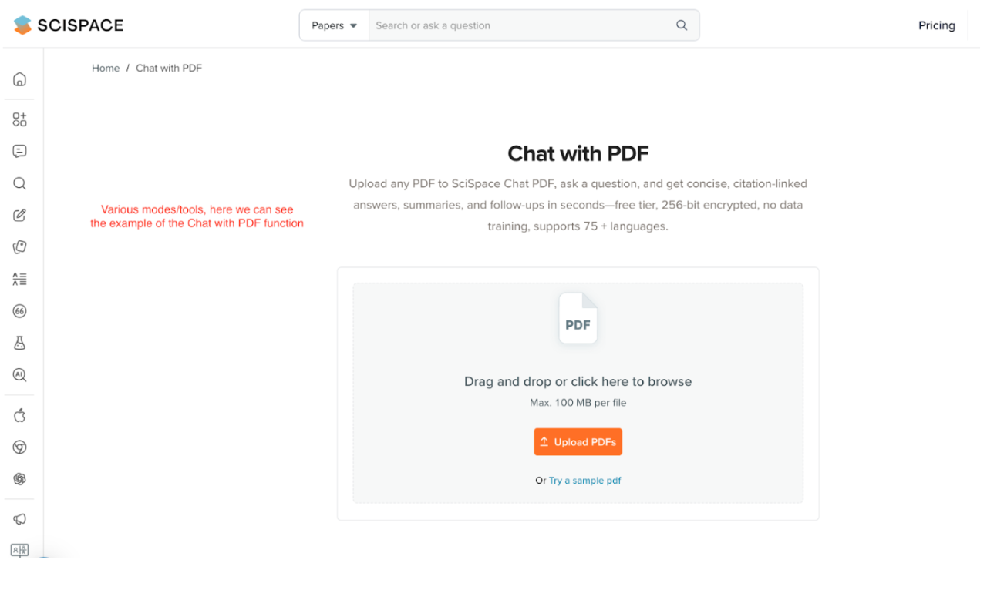Screen dimensions: 987x610
Task: Click the megaphone announcements icon
Action: [x=20, y=520]
